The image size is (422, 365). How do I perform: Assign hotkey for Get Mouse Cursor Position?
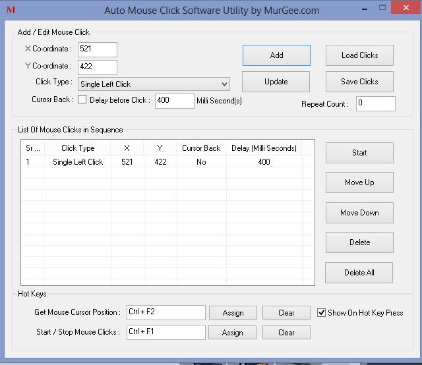coord(233,312)
